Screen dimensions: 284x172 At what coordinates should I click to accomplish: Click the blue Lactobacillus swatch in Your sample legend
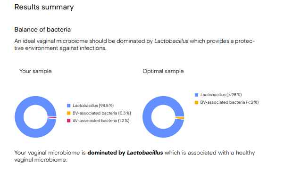69,106
